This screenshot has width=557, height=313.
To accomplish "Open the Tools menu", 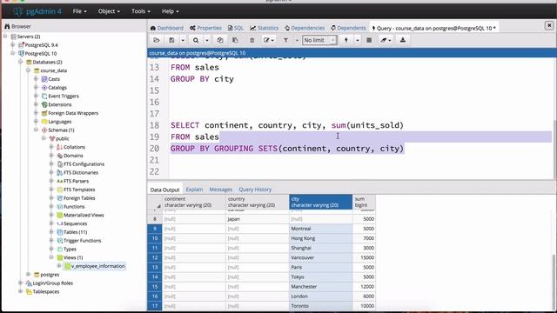I will pos(141,11).
